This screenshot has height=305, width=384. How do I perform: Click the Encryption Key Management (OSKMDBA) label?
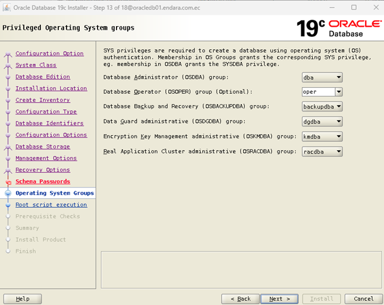pyautogui.click(x=200, y=136)
